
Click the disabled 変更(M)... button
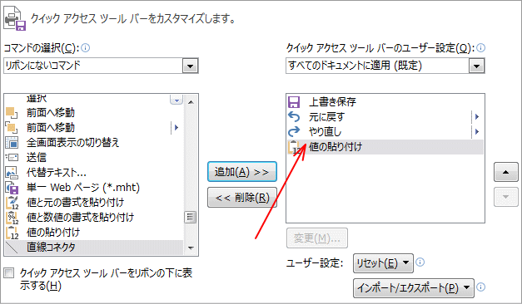point(317,238)
